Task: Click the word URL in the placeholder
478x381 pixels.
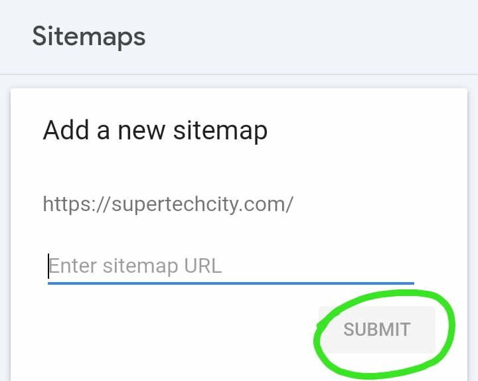Action: pos(202,266)
